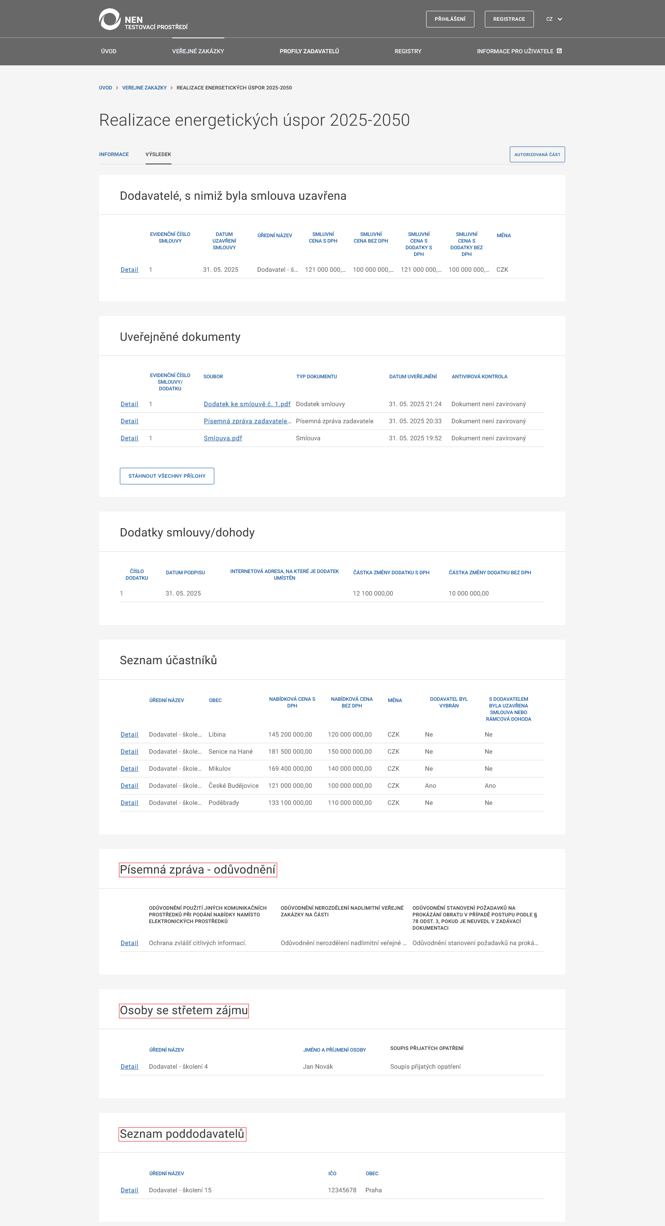Sort by Částka změny dodatku s DPH

391,573
